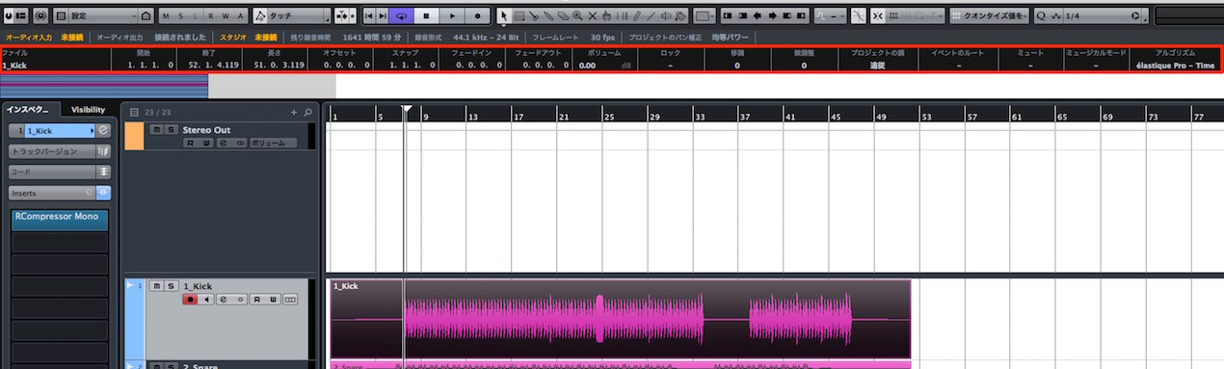Click the search tracks magnifier icon

pos(307,113)
